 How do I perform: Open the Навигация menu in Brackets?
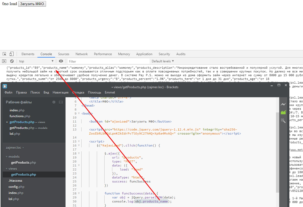click(60, 92)
